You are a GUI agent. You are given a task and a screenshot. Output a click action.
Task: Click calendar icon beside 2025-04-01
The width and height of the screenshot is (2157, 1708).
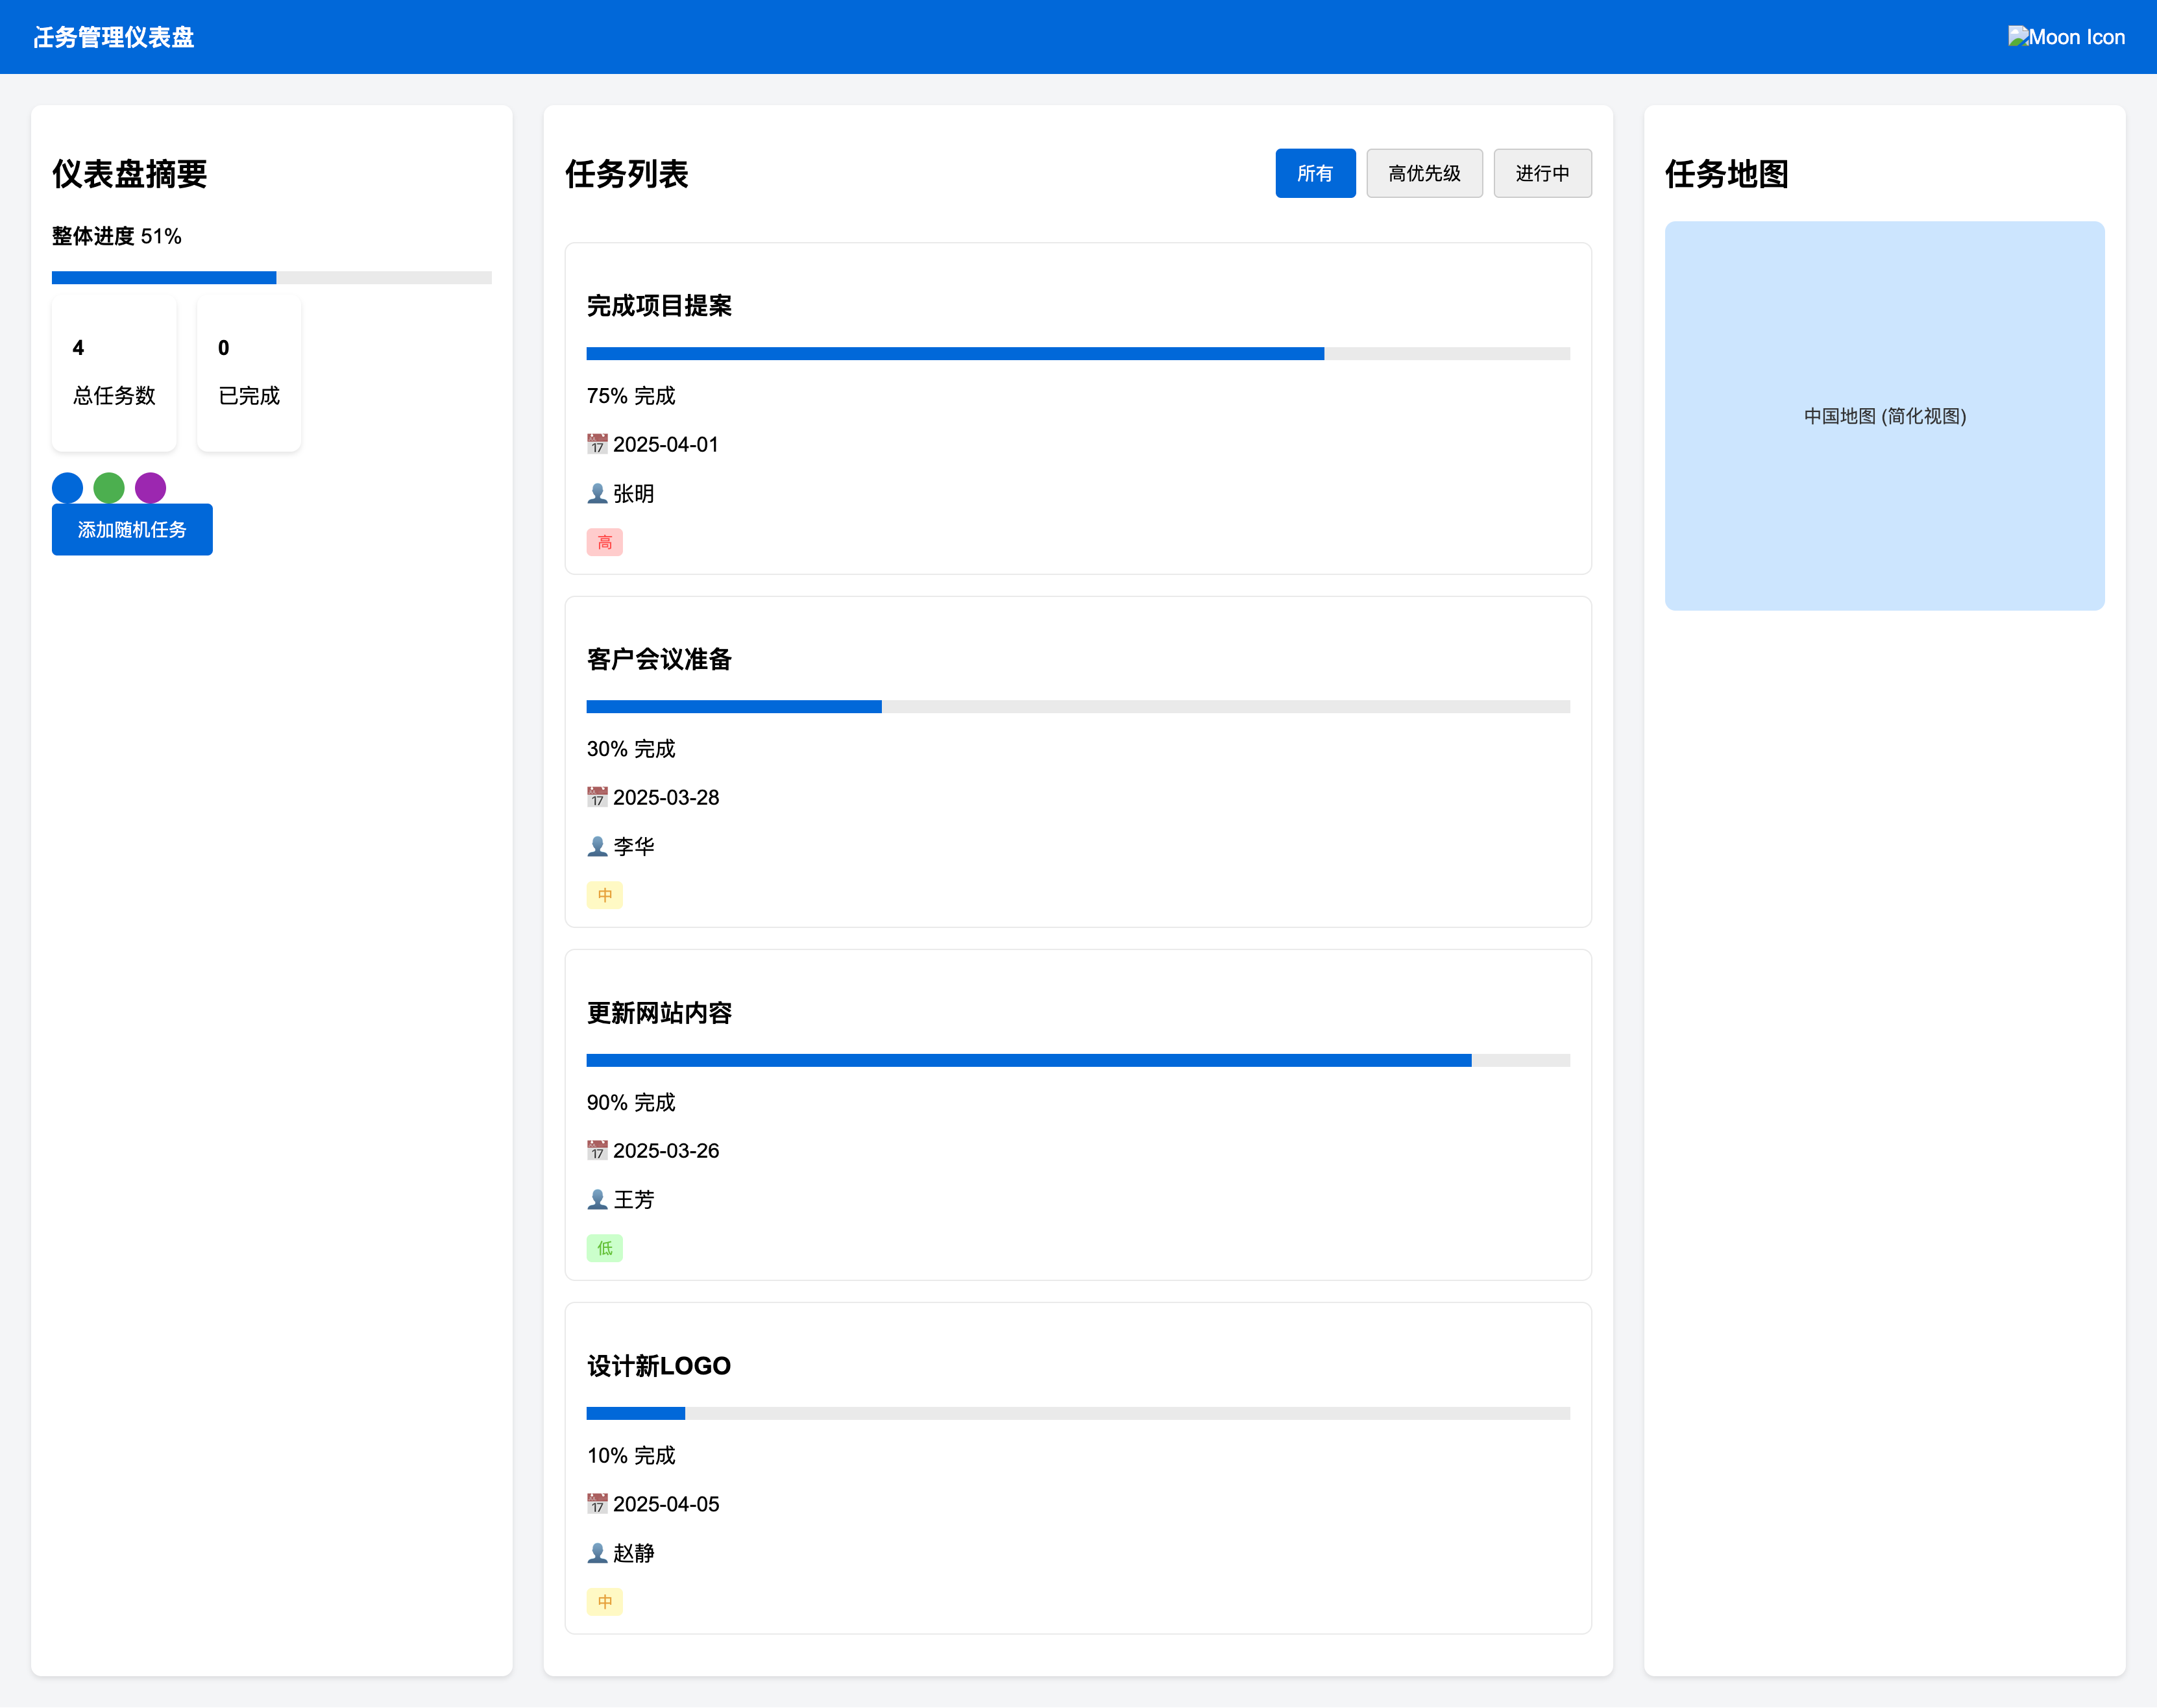(597, 444)
